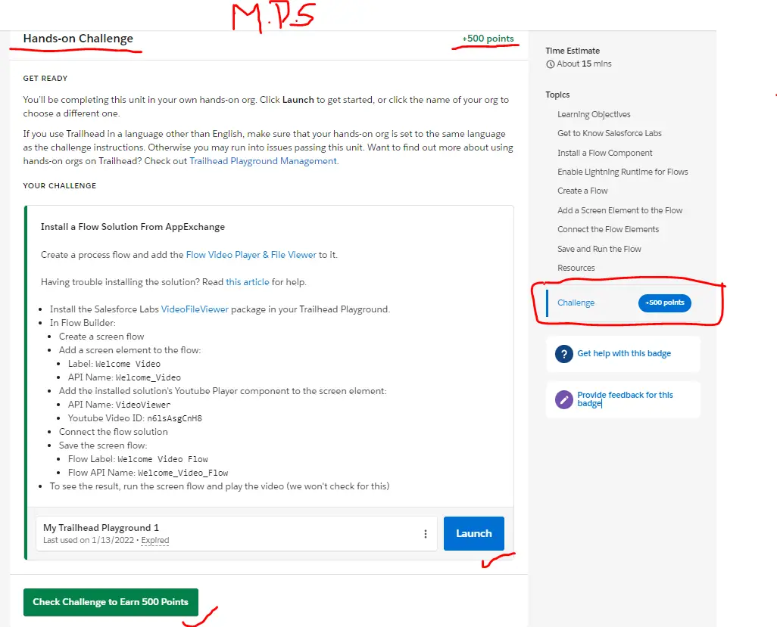
Task: Open the Trailhead Playground Management link
Action: point(263,160)
